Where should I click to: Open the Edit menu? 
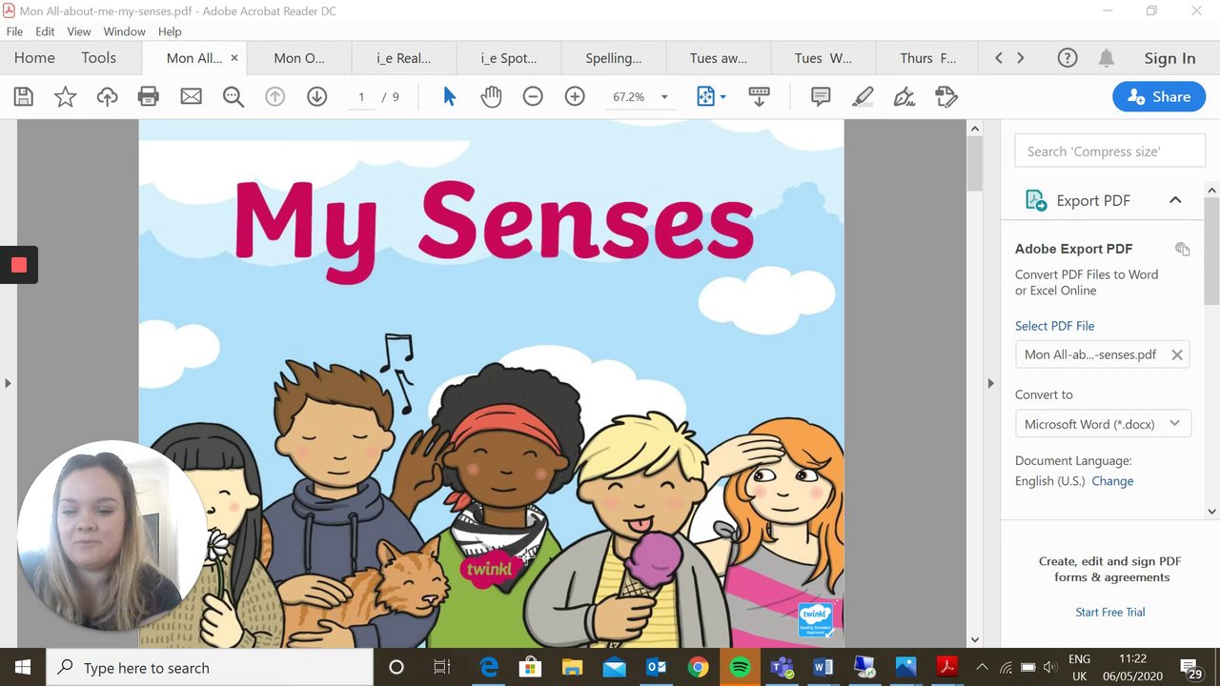pyautogui.click(x=45, y=31)
